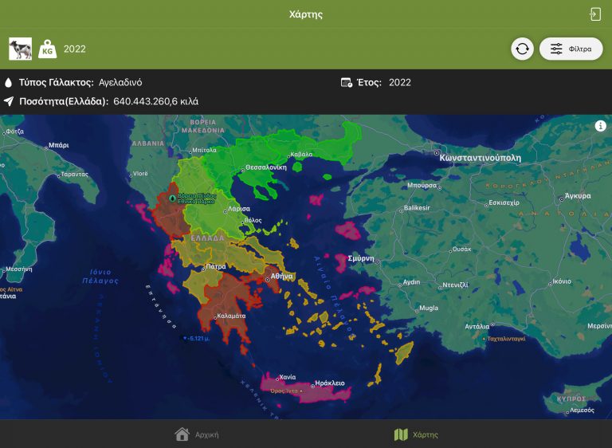Click the Αντάλια city label
Viewport: 612px width, 448px height.
pos(477,326)
